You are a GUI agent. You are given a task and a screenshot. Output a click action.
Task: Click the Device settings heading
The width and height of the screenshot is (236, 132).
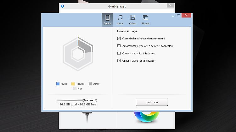(127, 31)
